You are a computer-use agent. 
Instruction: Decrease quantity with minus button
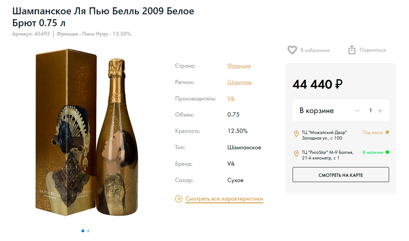coord(357,111)
